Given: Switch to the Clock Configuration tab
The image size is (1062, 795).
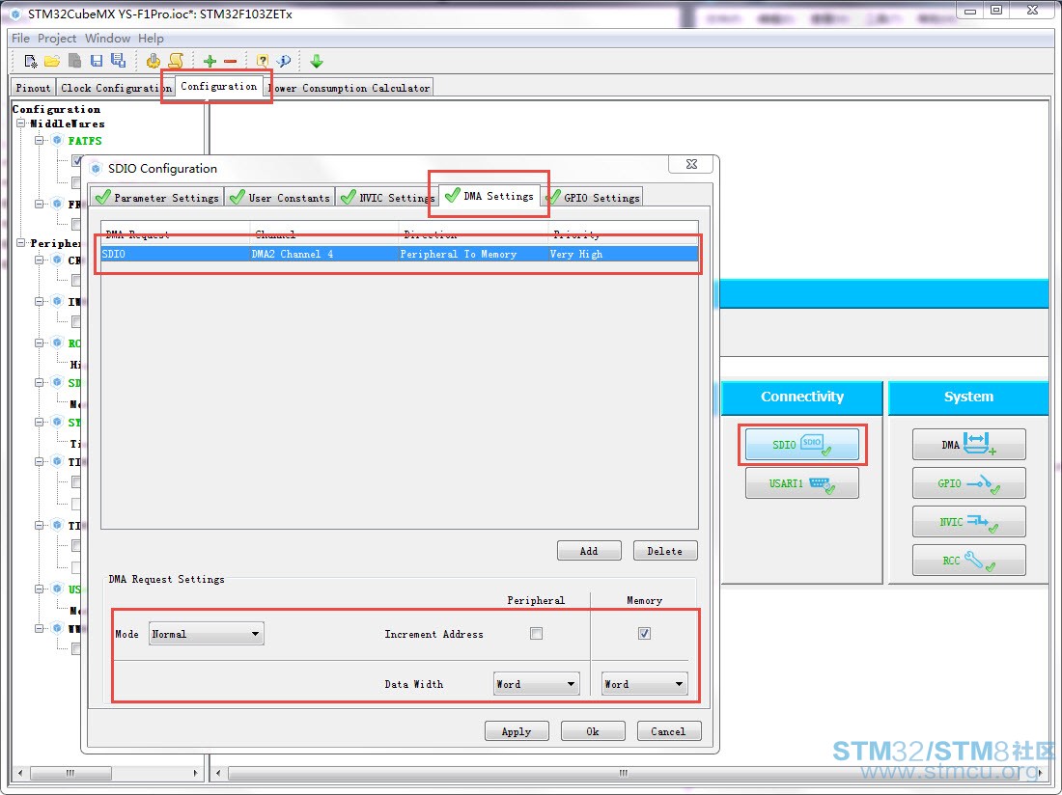Looking at the screenshot, I should pos(115,88).
